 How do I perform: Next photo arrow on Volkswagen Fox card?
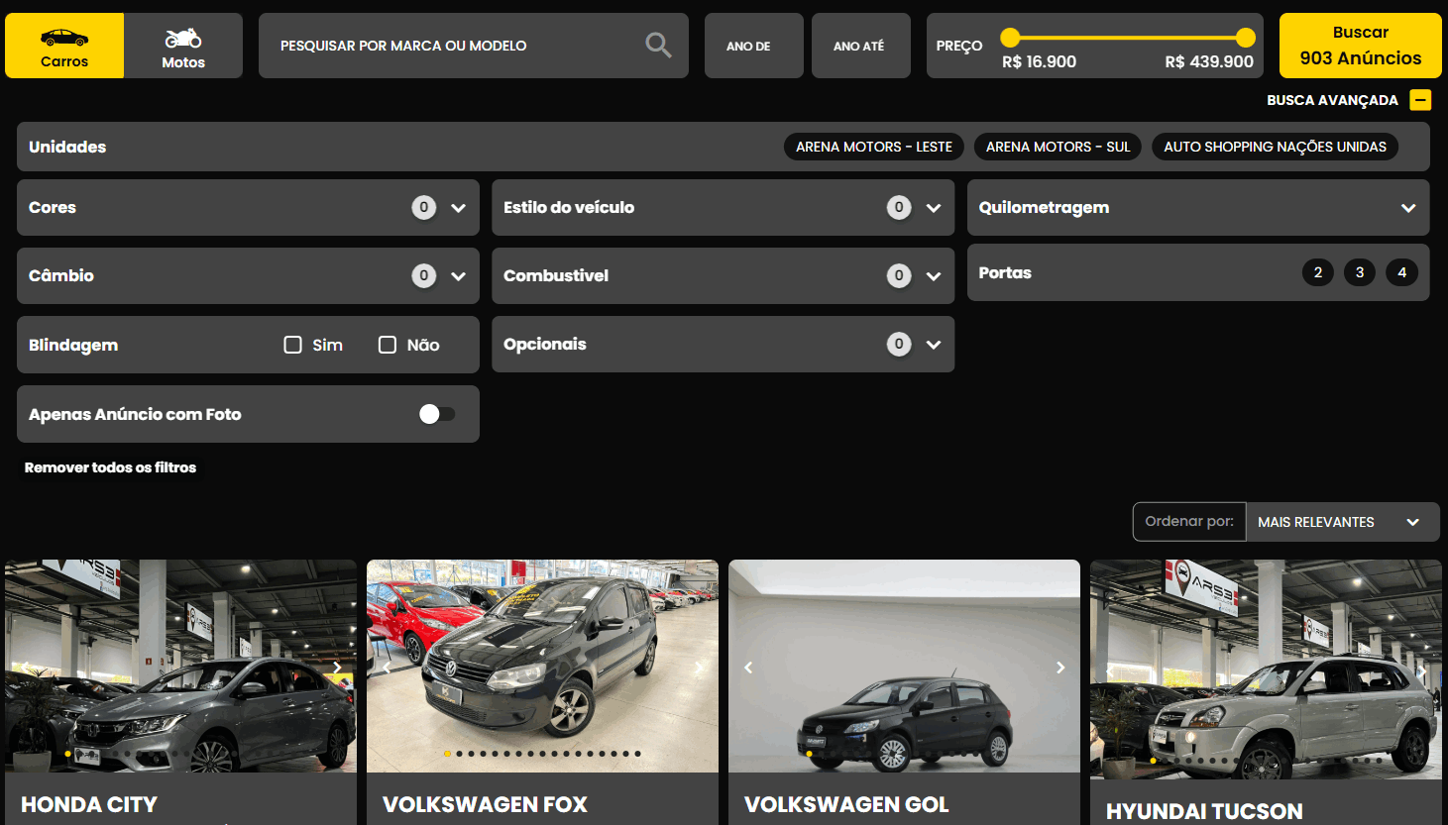[x=699, y=668]
